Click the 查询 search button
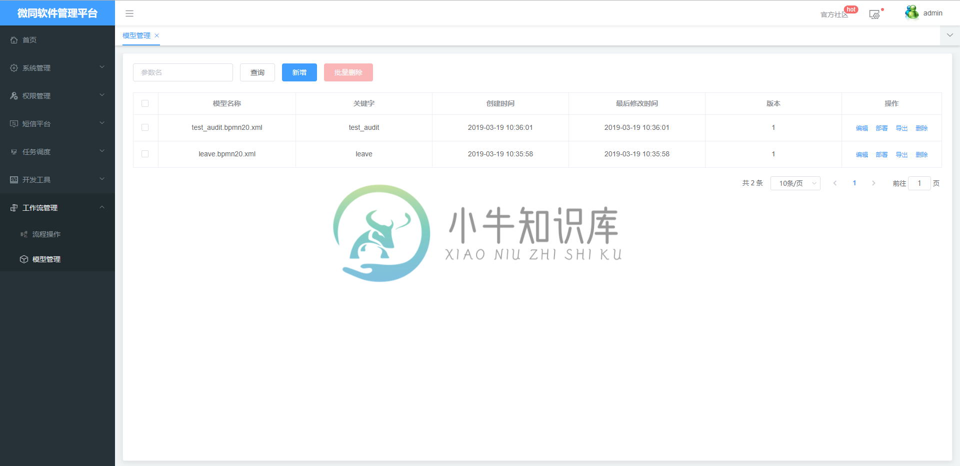960x466 pixels. pyautogui.click(x=257, y=72)
